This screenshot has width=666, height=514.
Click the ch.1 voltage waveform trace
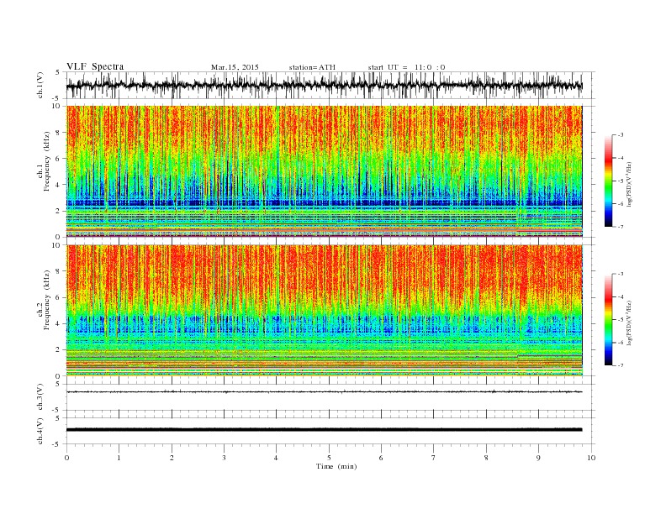tap(324, 85)
